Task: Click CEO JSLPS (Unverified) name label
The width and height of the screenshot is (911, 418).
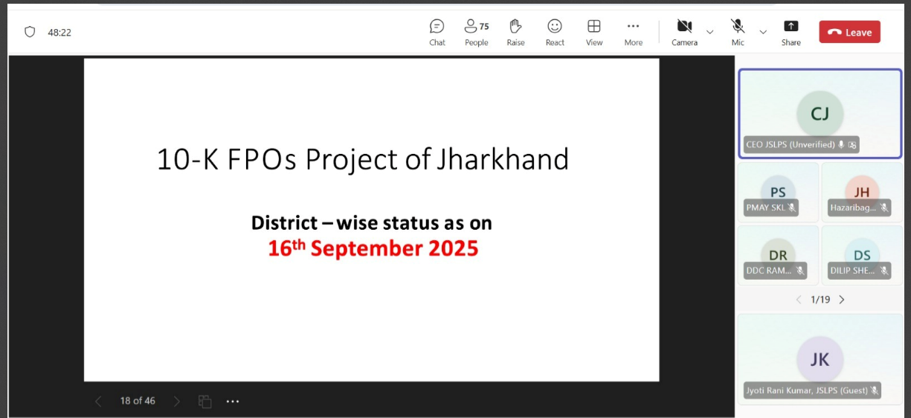Action: click(x=790, y=144)
